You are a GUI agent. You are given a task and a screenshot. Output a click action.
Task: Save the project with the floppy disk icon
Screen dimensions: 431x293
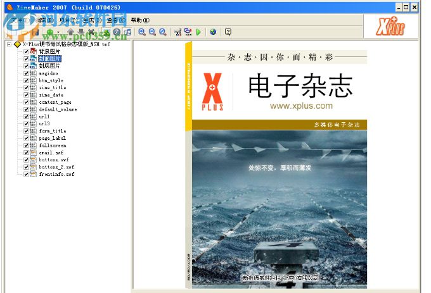(35, 32)
